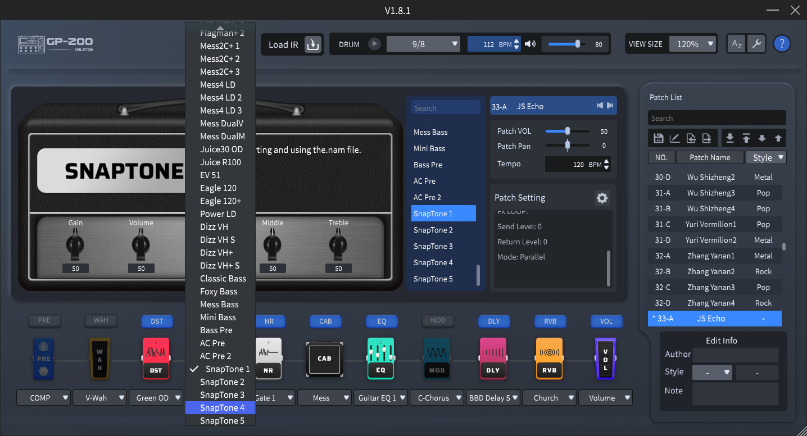Choose Dizz VH S in the amp menu
The width and height of the screenshot is (807, 436).
tap(220, 240)
